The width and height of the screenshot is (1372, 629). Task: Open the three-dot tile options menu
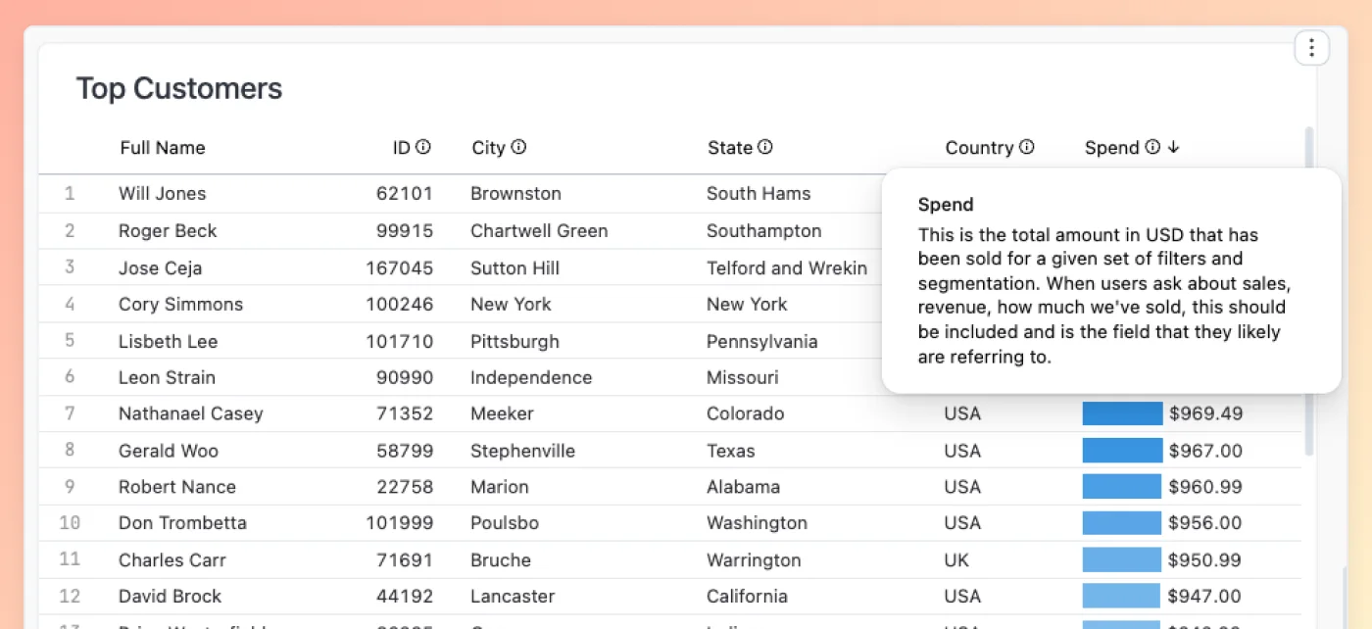(x=1311, y=47)
